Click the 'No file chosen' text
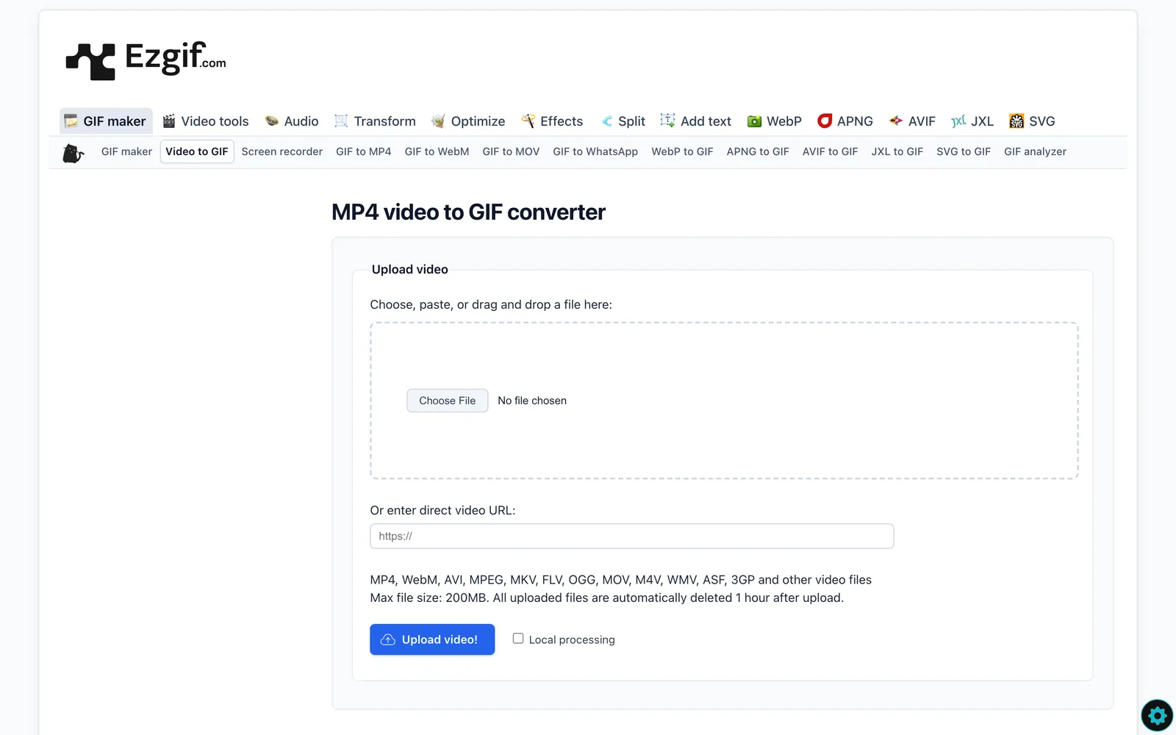 pos(532,401)
